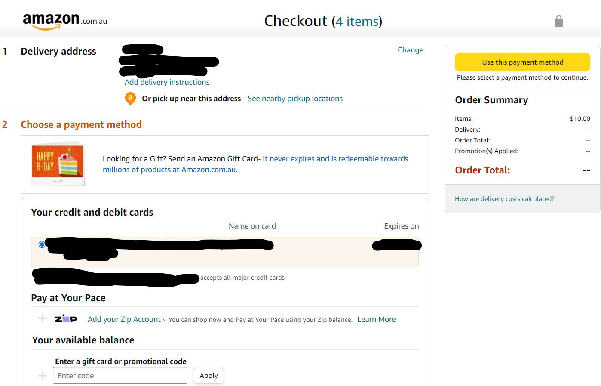Click the Zip logo icon

(66, 319)
